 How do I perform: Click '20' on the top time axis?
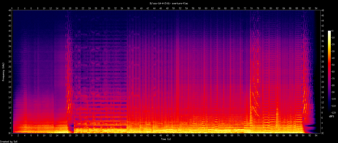pos(77,8)
